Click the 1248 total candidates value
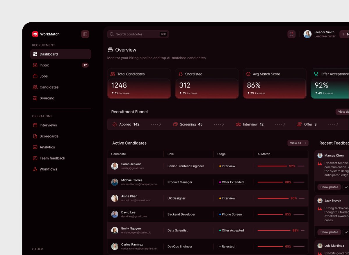This screenshot has width=349, height=255. tap(119, 85)
